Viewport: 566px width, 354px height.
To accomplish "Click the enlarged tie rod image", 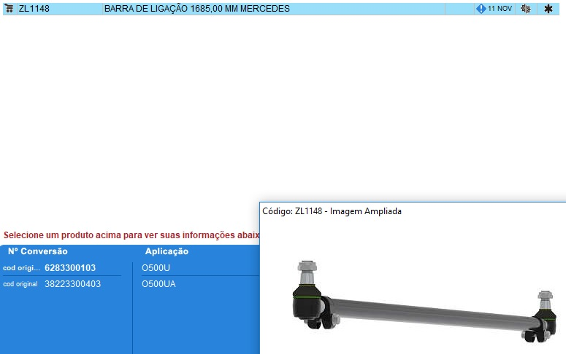I will [424, 306].
